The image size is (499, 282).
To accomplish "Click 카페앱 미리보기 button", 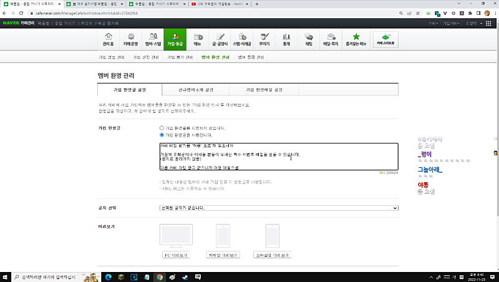I will [x=223, y=255].
